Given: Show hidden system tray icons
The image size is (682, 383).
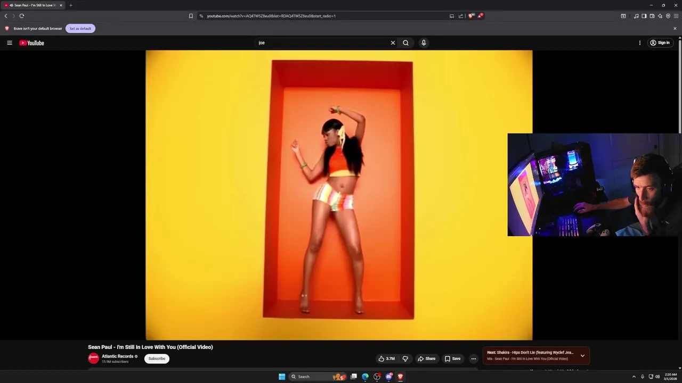Looking at the screenshot, I should (x=634, y=377).
